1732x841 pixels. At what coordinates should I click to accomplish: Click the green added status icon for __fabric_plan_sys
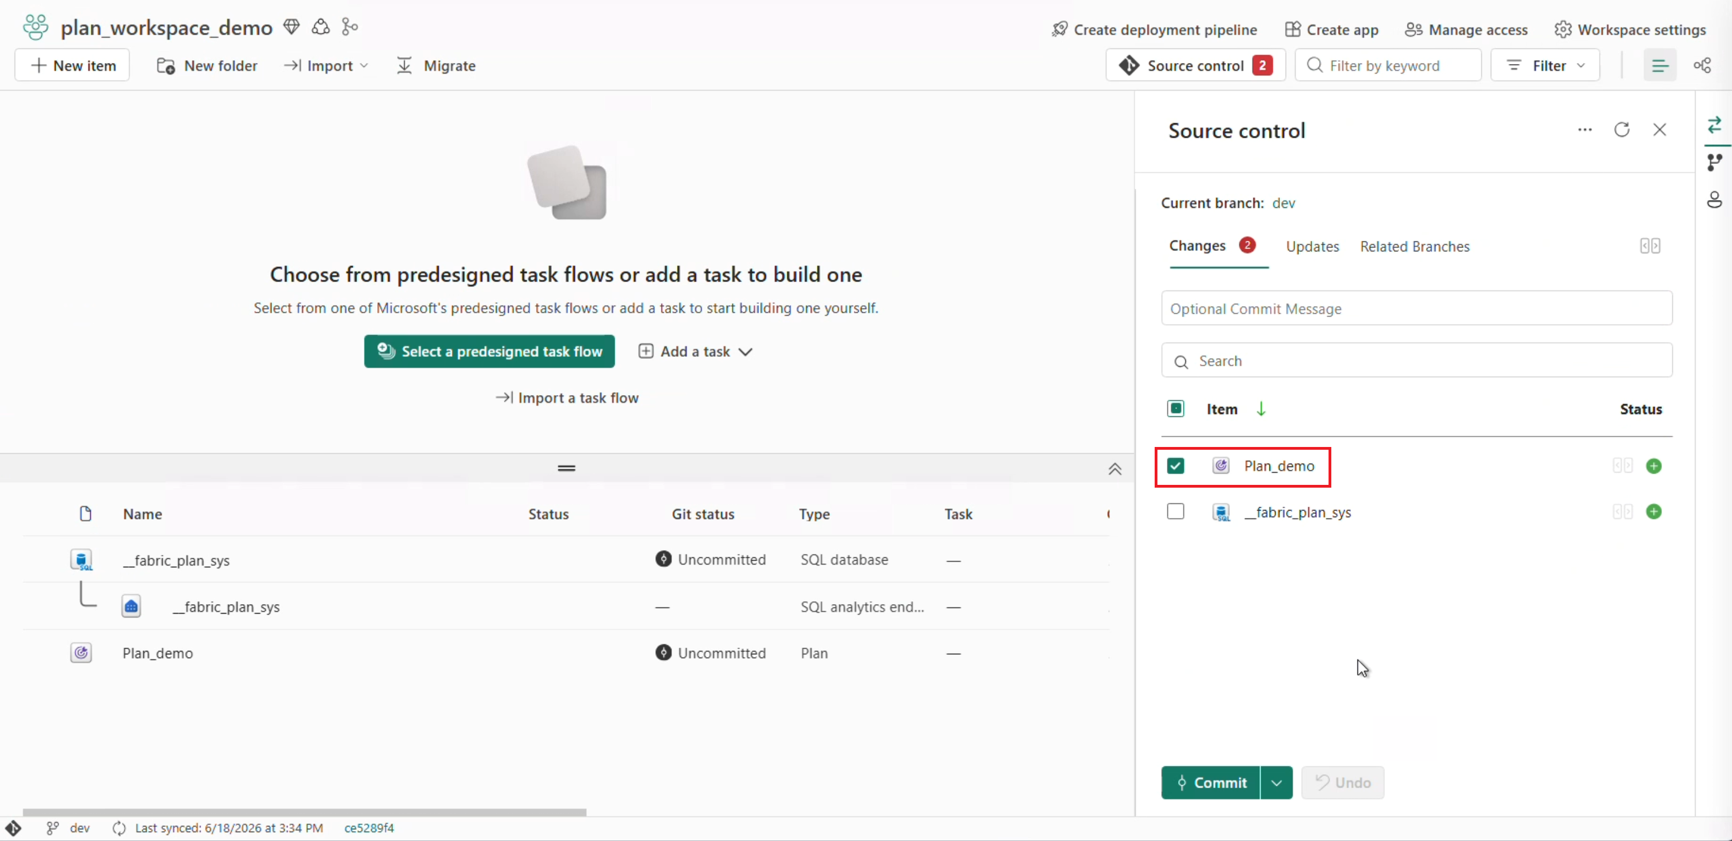point(1654,512)
